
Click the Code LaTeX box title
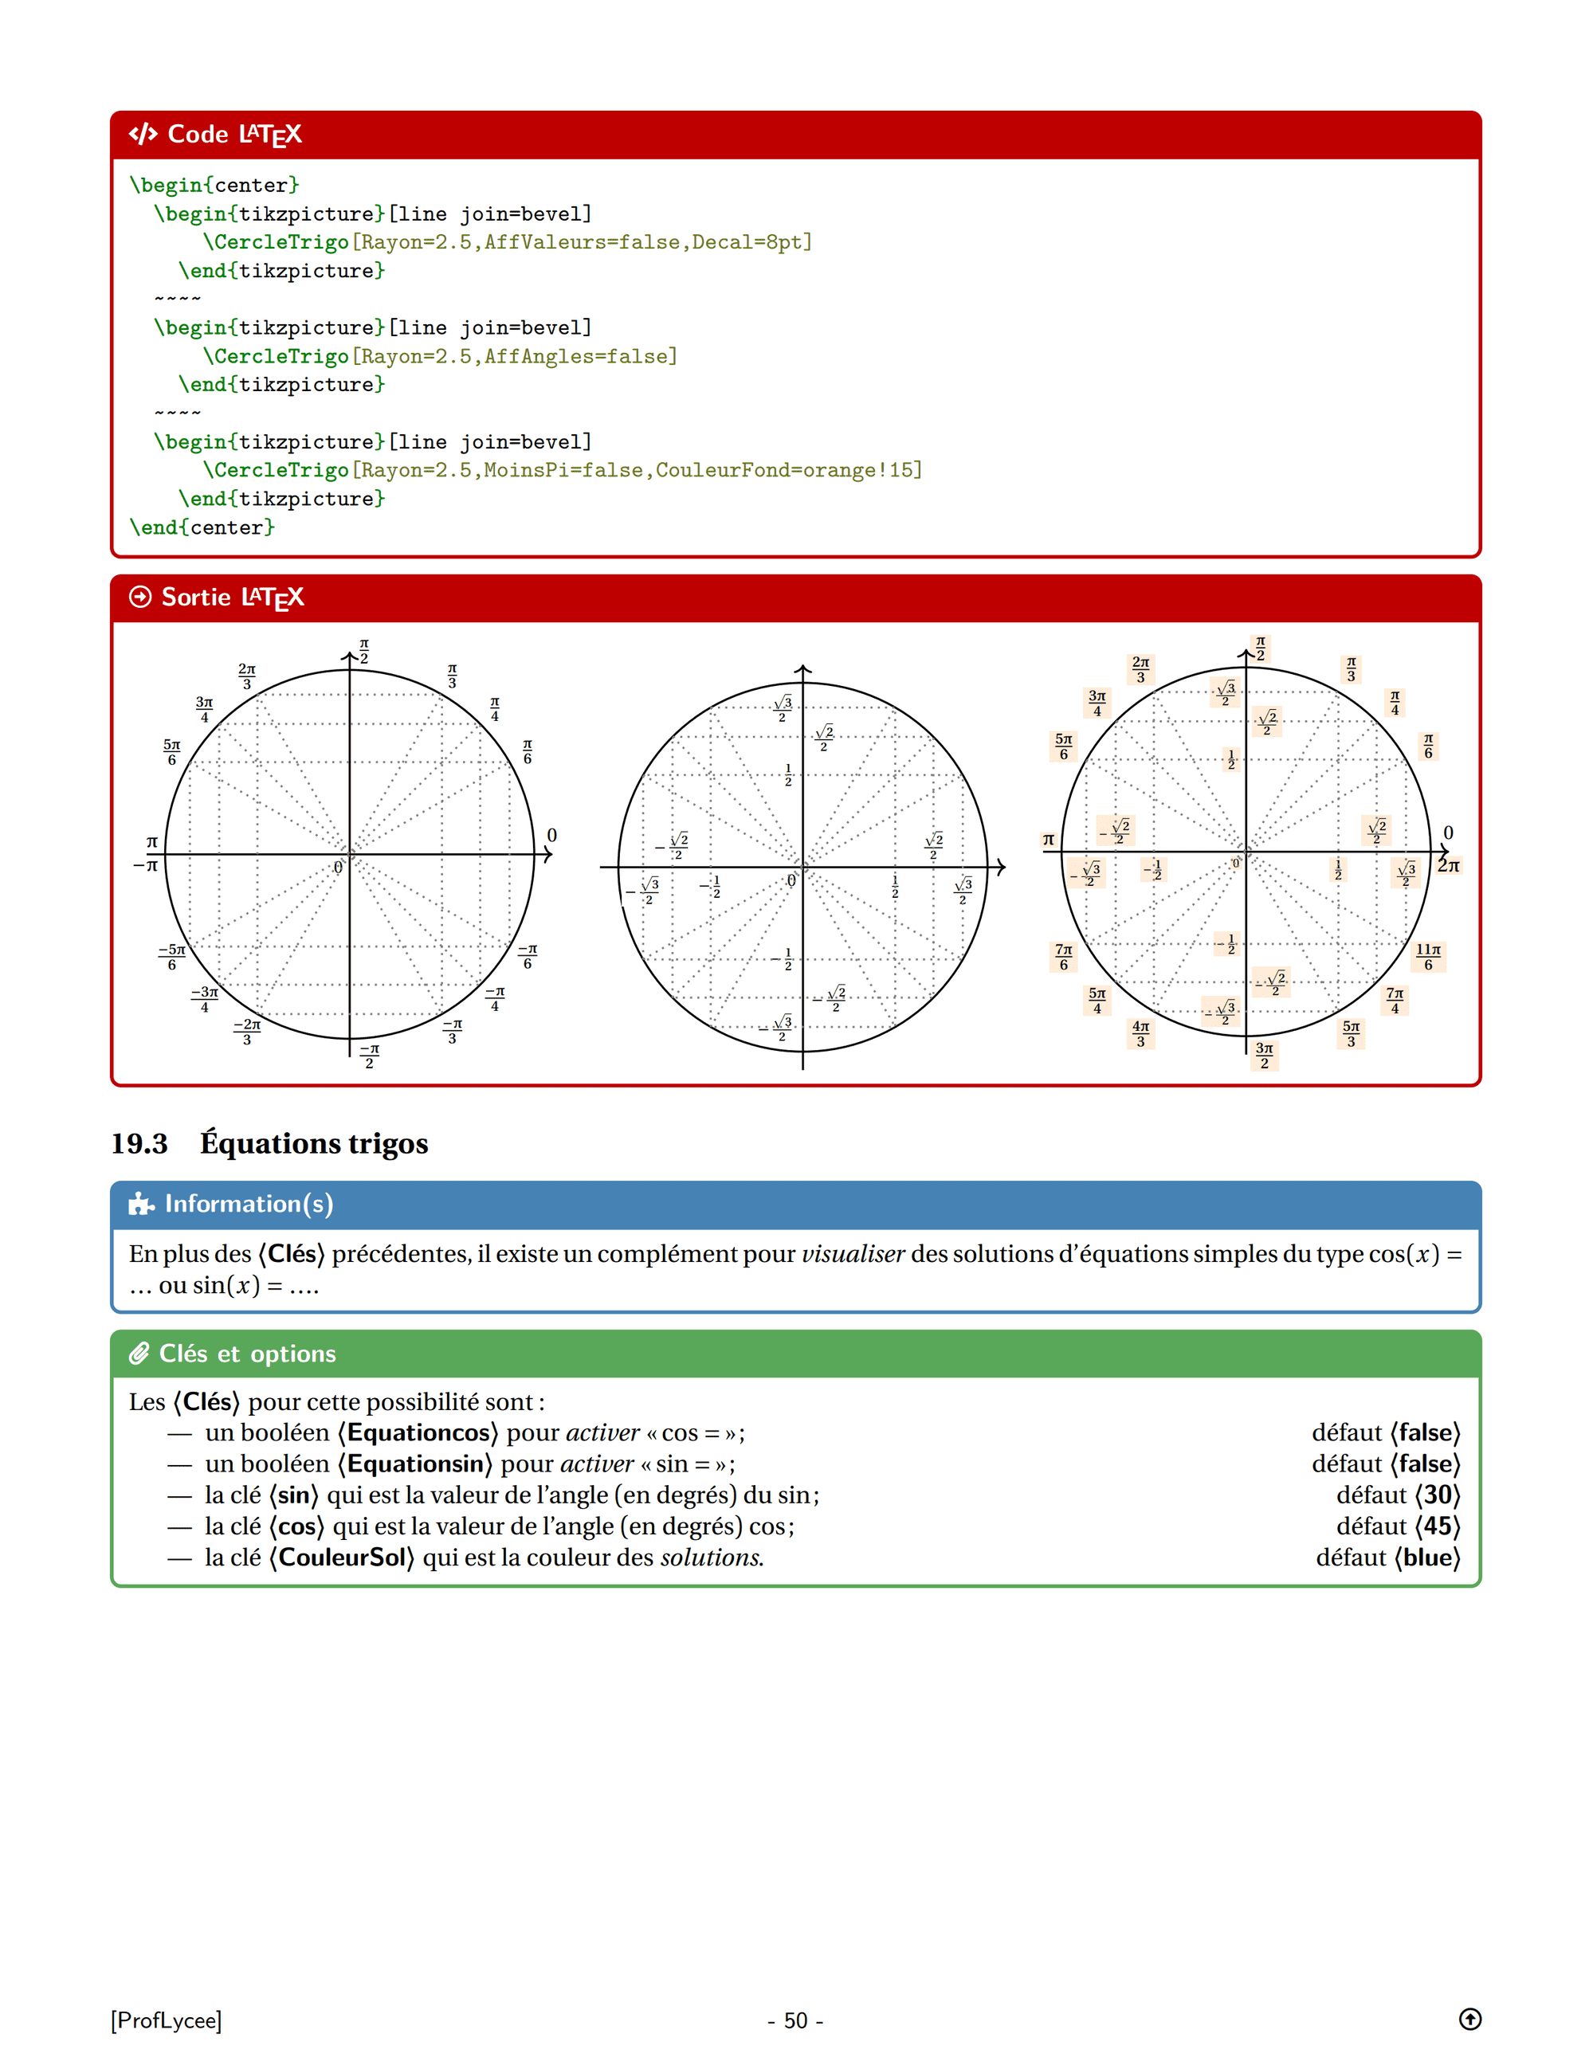(235, 135)
